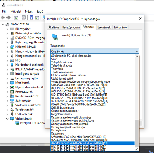Switch to the Erőforrások tab
This screenshot has width=154, height=153.
coord(121,27)
